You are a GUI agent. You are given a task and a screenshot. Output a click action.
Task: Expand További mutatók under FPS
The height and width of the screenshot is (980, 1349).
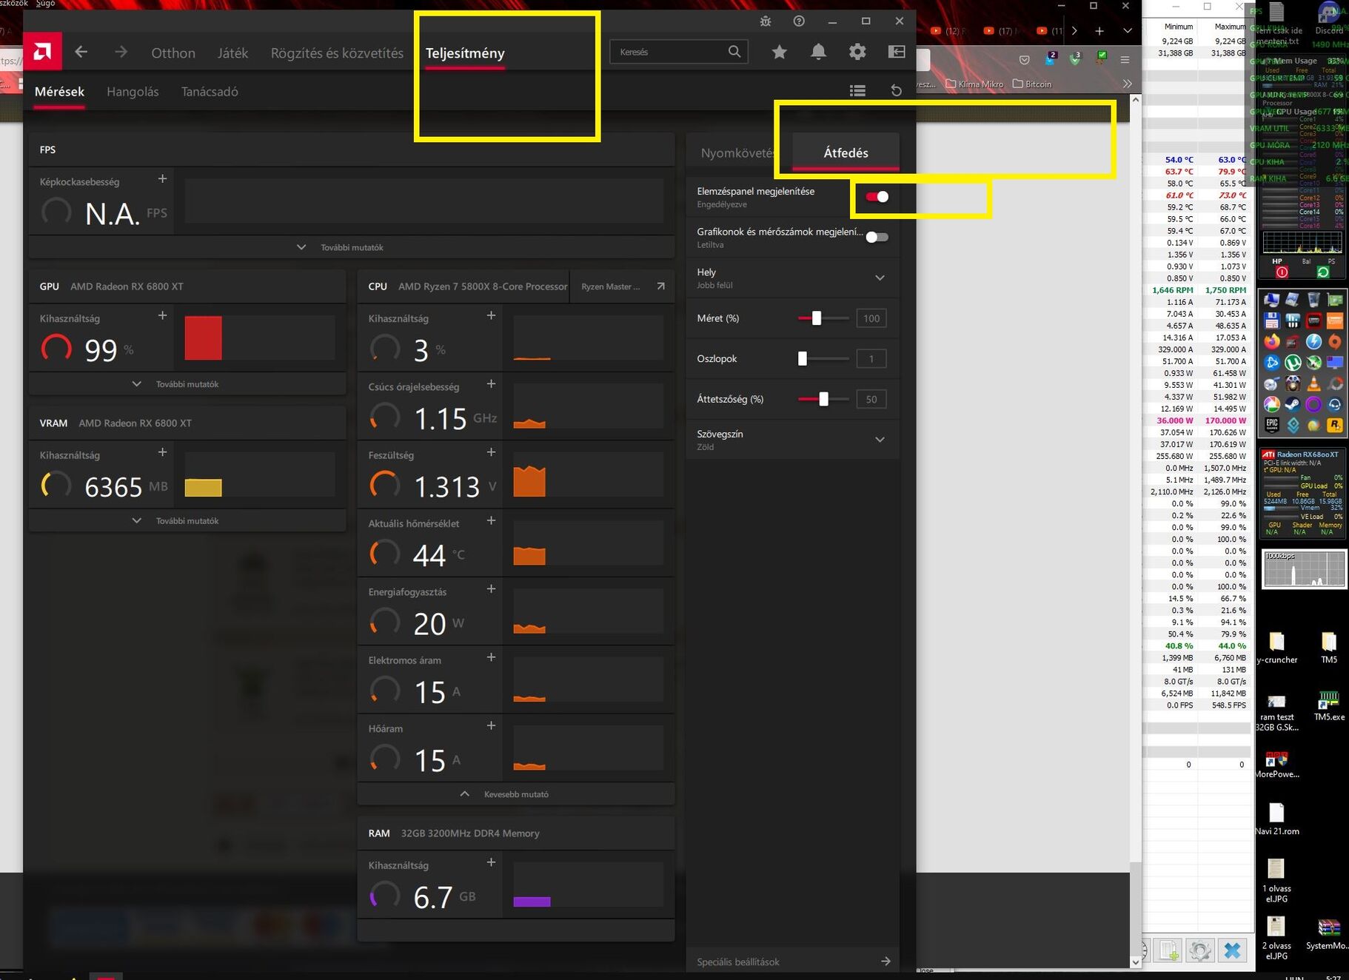[x=352, y=247]
